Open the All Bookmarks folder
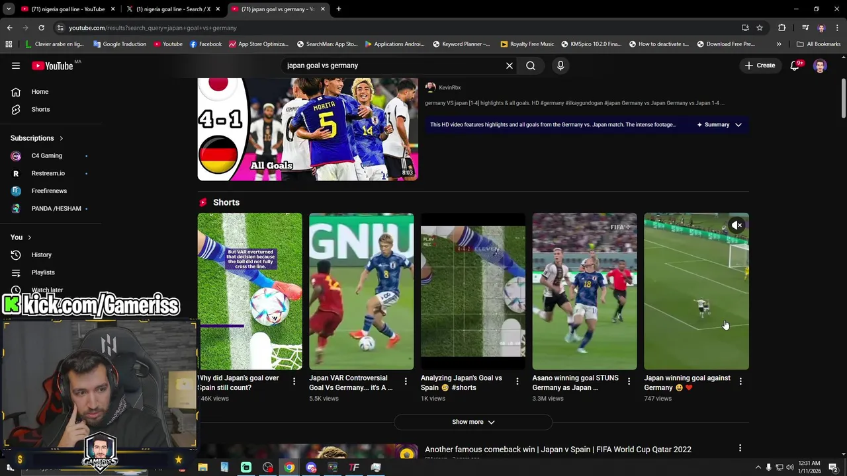The image size is (847, 476). coord(819,44)
